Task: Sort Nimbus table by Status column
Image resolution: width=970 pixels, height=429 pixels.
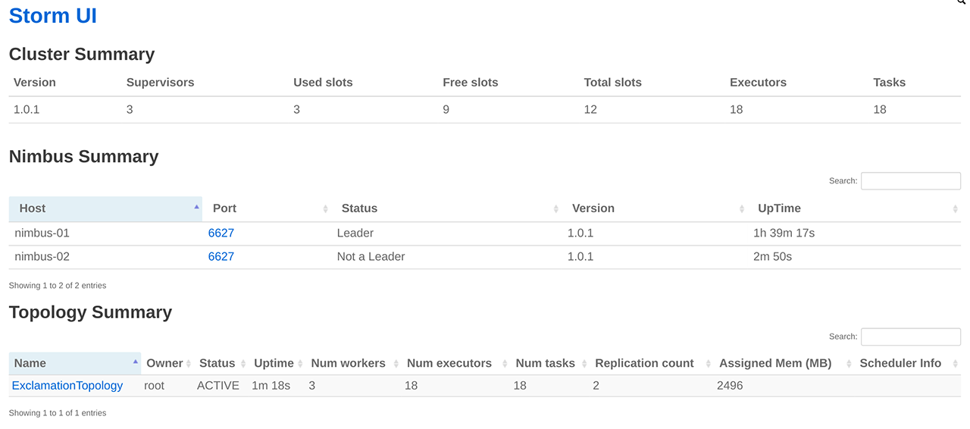Action: pyautogui.click(x=359, y=208)
